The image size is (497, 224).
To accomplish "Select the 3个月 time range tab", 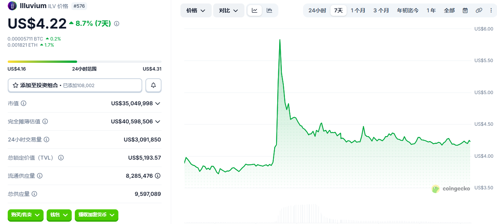I will point(381,10).
